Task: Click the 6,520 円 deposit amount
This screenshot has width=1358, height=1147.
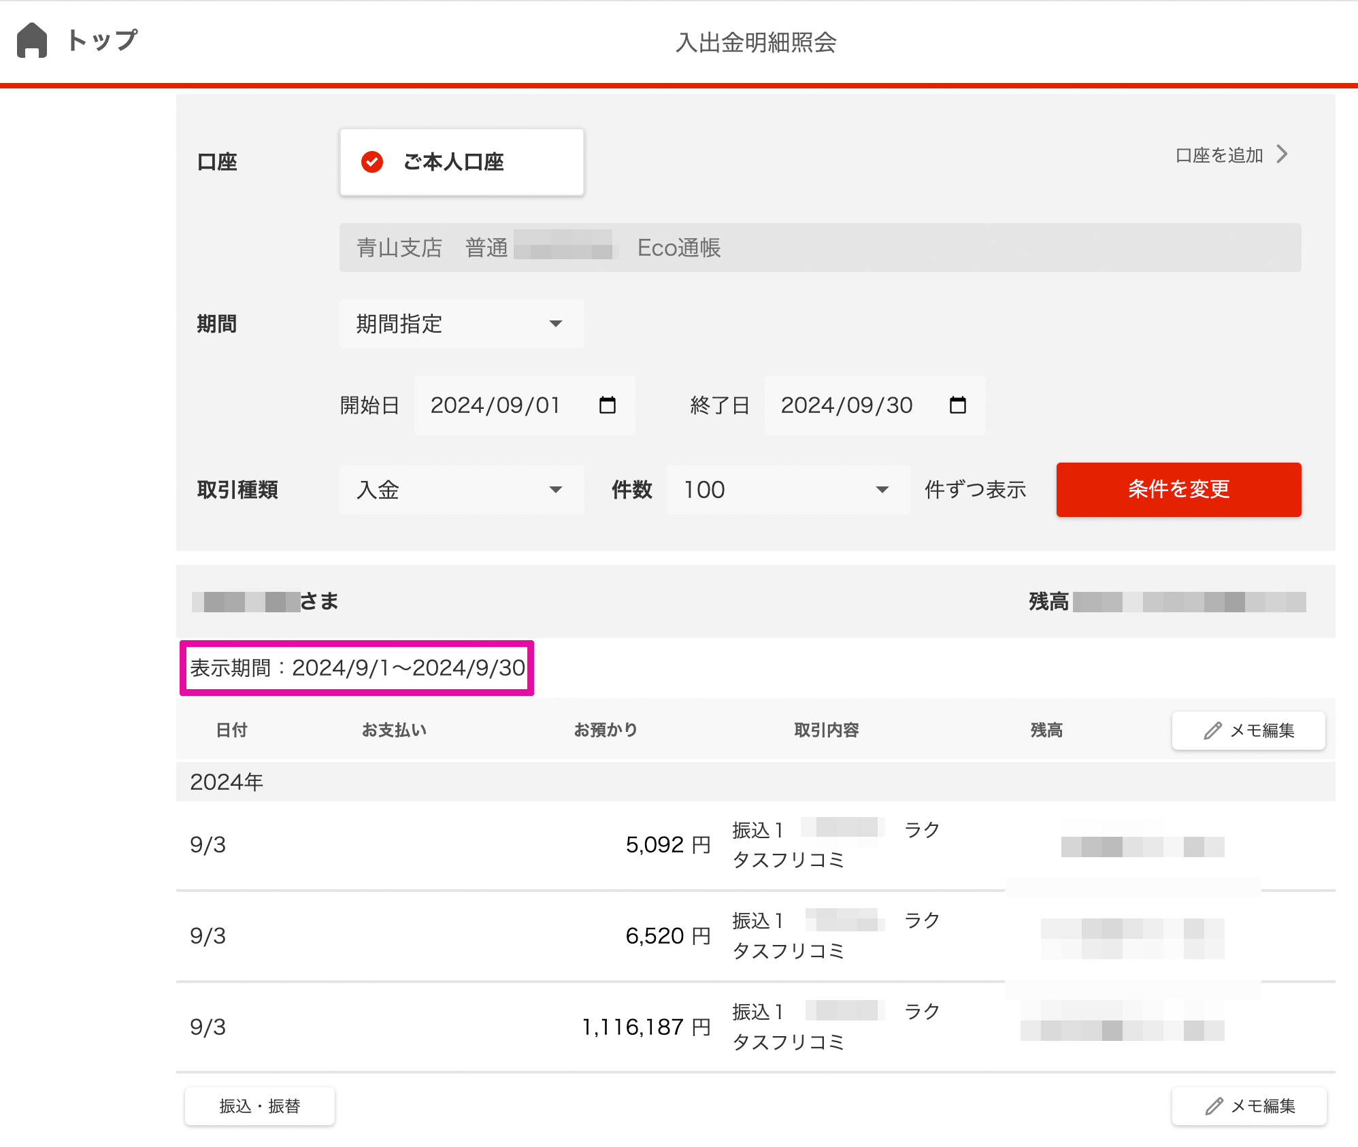Action: (x=668, y=936)
